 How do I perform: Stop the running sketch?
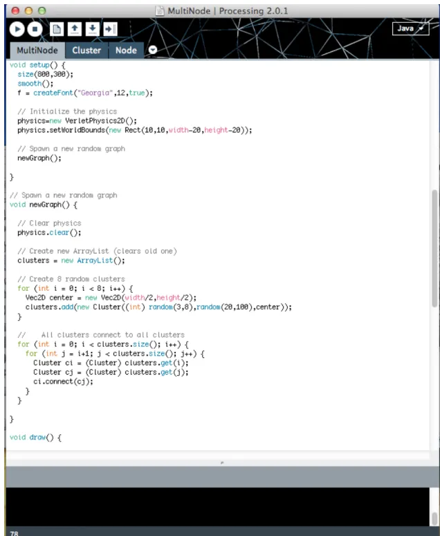coord(35,29)
